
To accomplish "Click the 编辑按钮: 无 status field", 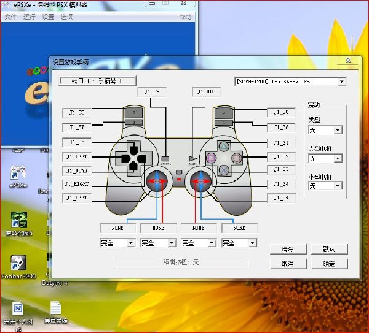I will (181, 262).
